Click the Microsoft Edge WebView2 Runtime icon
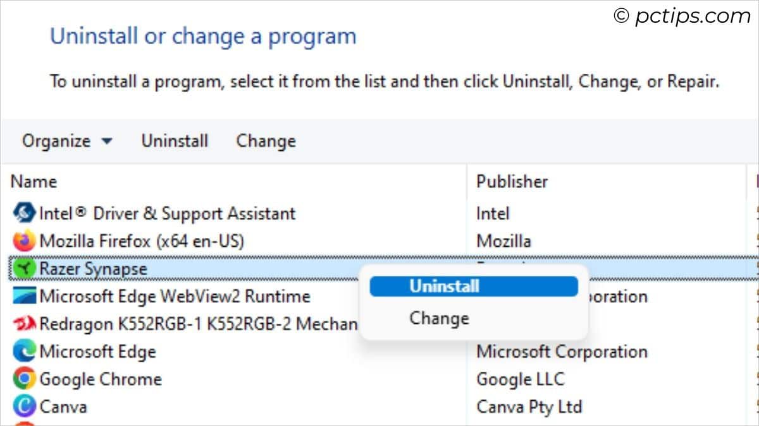Image resolution: width=759 pixels, height=426 pixels. 24,296
